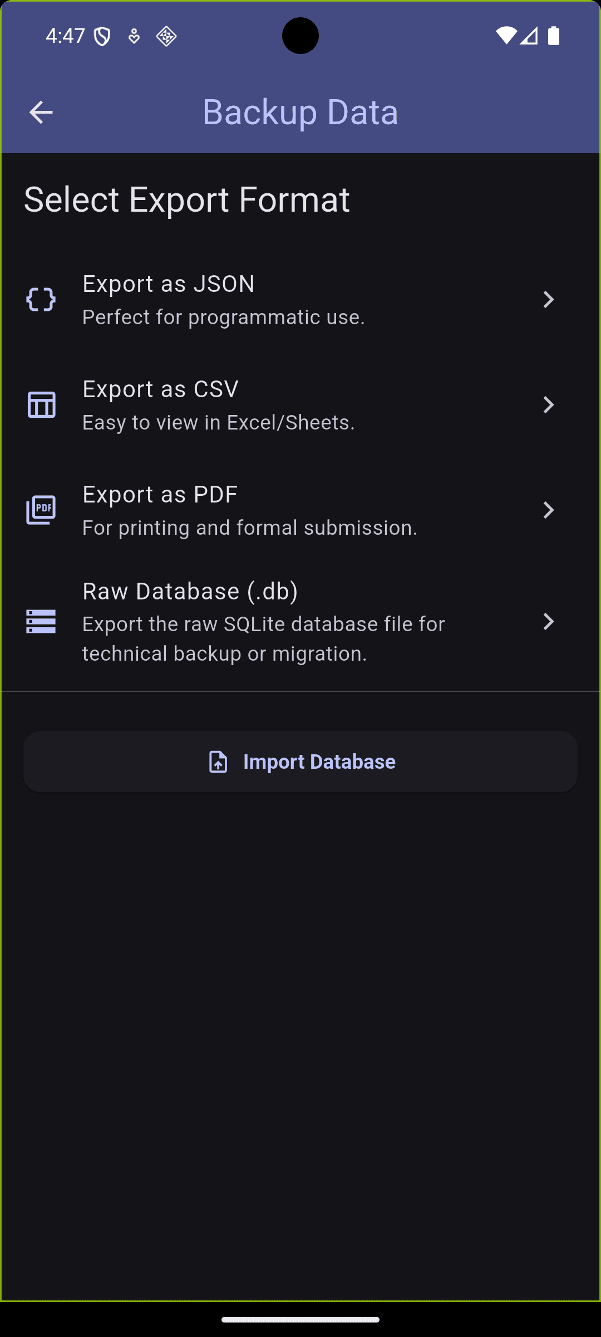The image size is (601, 1337).
Task: Click the CSV table icon
Action: (x=41, y=405)
